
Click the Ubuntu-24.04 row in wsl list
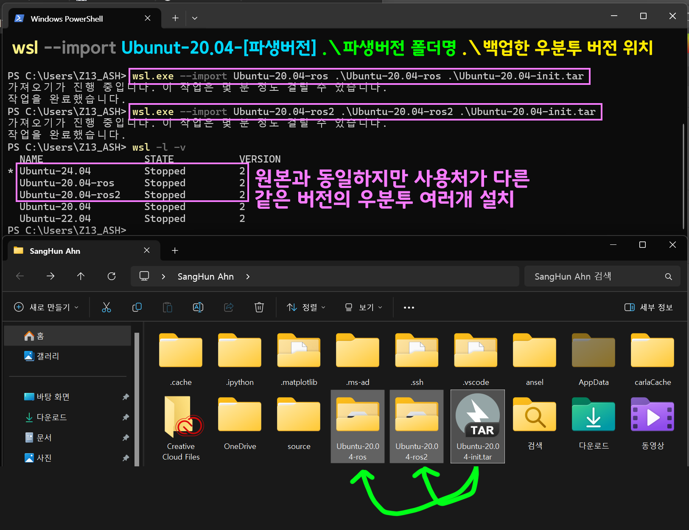(x=132, y=171)
